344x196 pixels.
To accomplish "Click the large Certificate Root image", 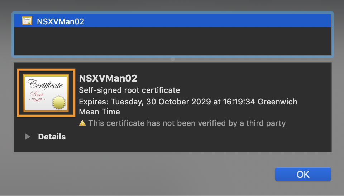I will click(x=46, y=93).
